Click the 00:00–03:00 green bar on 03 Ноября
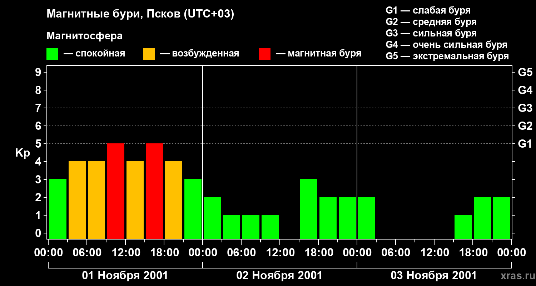The width and height of the screenshot is (536, 286). (367, 218)
